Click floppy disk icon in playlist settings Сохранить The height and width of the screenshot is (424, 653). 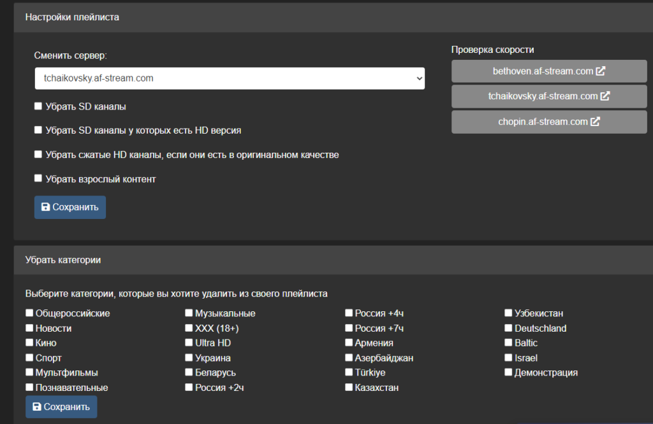[45, 207]
